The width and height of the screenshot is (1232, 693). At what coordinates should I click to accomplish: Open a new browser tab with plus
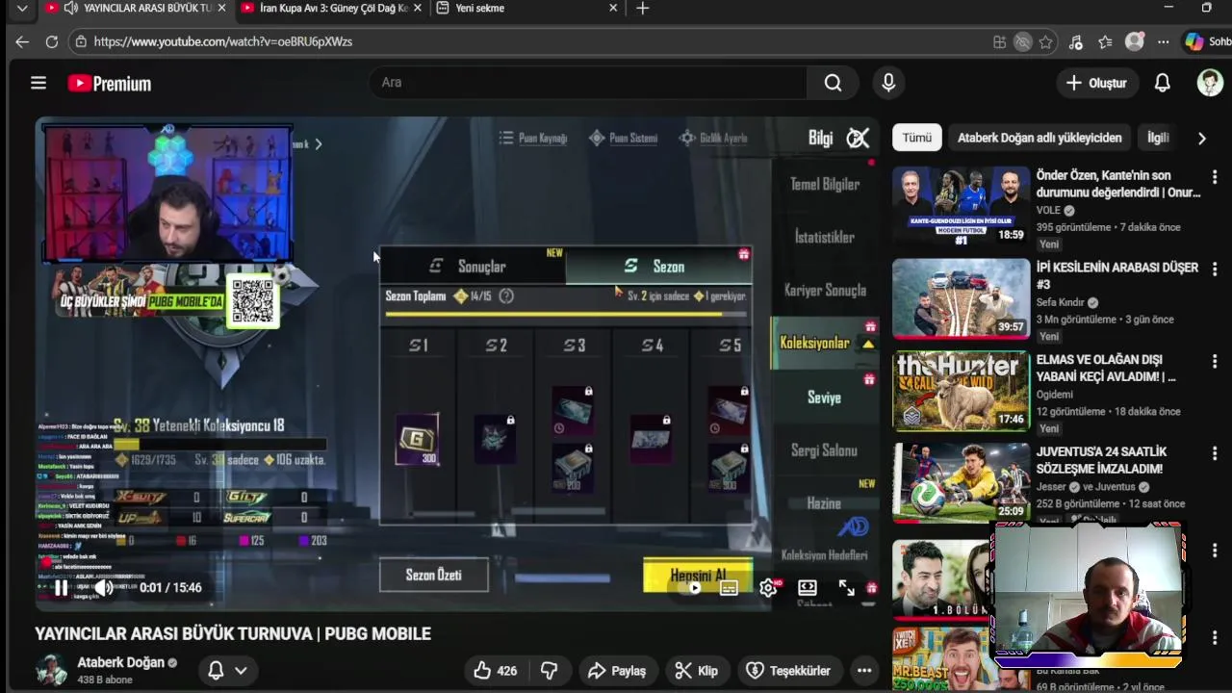click(x=642, y=8)
